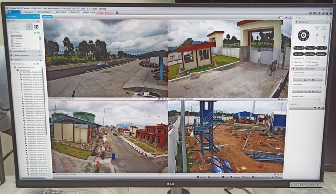Viewport: 336px width, 194px height.
Task: Activate the Lens Wiper button
Action: click(x=310, y=54)
